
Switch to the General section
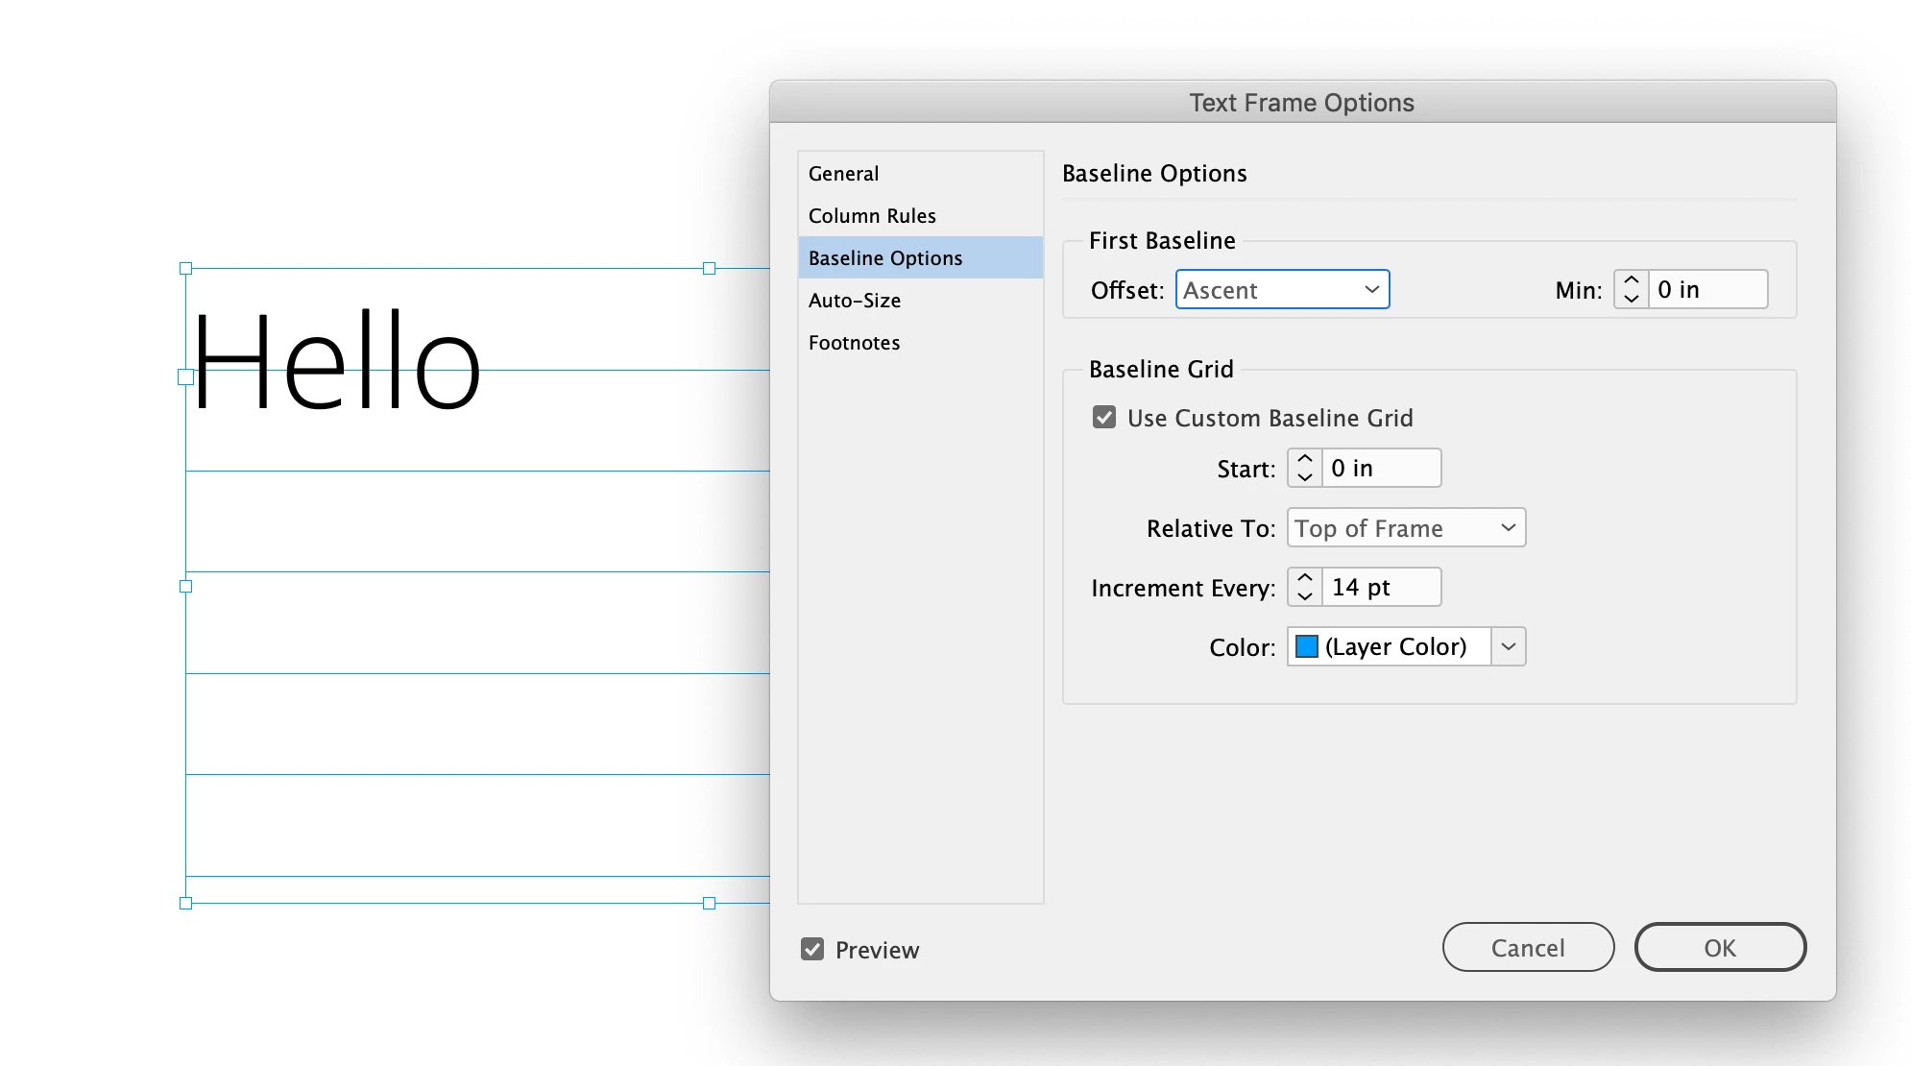point(843,174)
